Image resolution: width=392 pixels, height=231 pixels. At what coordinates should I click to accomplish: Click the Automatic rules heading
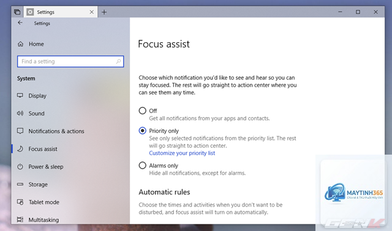click(164, 192)
